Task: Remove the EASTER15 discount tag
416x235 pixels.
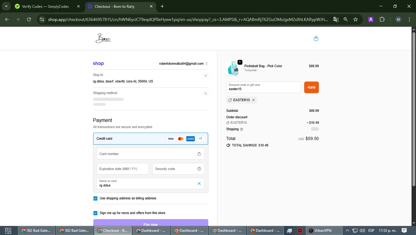Action: coord(253,100)
